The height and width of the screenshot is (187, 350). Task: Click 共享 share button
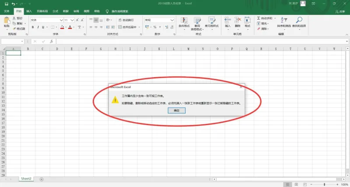340,11
